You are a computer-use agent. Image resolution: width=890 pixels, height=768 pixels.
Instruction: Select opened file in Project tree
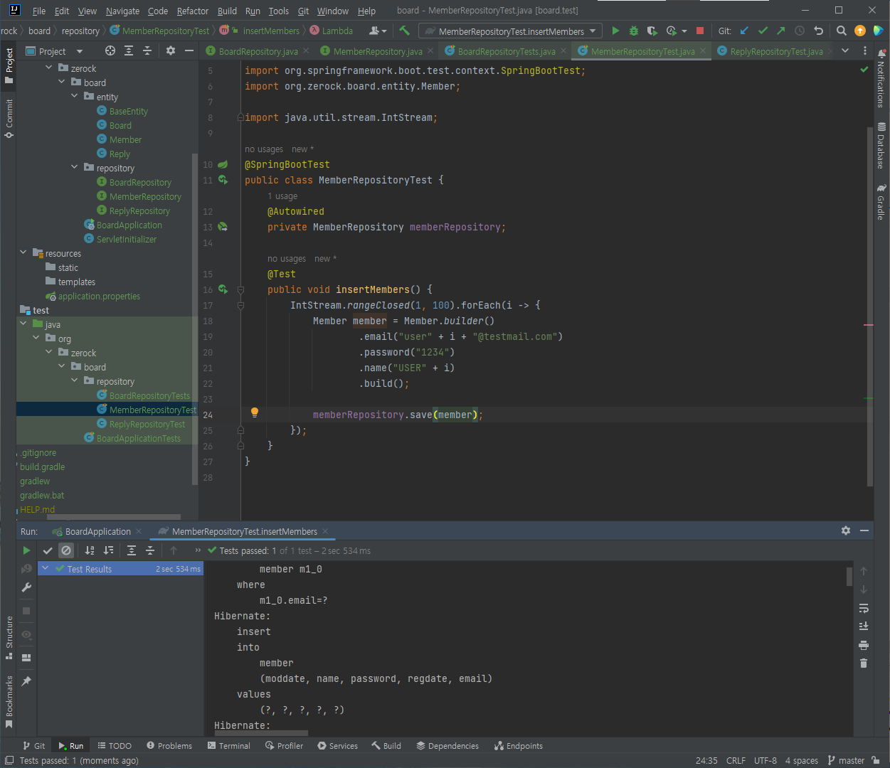[x=110, y=50]
